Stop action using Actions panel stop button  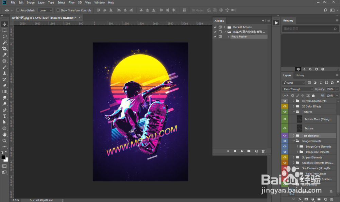(228, 151)
